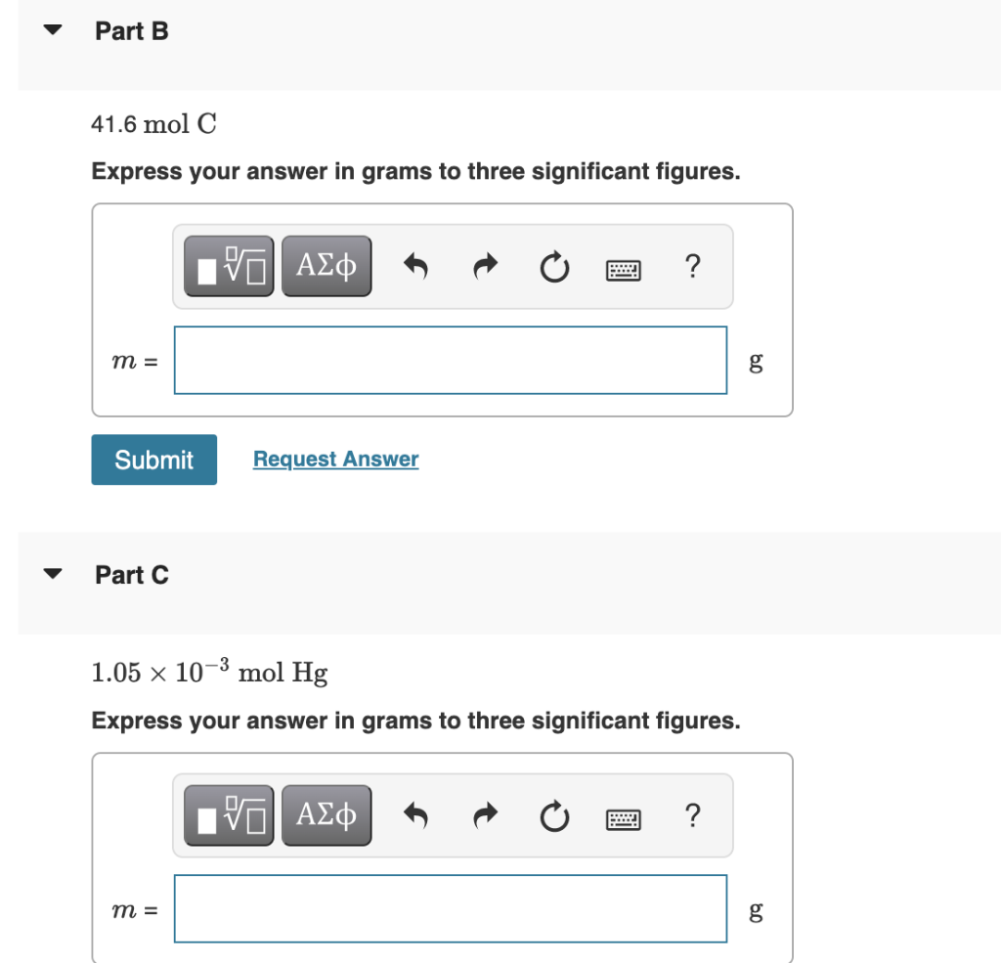Undo last entry in Part B answer box

[415, 266]
